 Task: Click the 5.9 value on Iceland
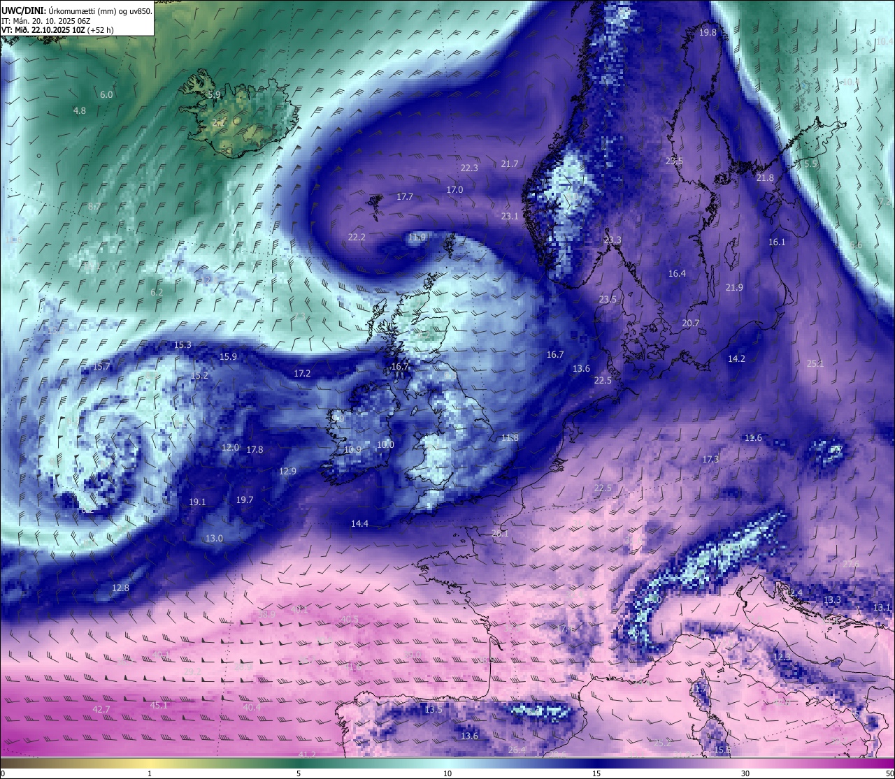[x=214, y=94]
